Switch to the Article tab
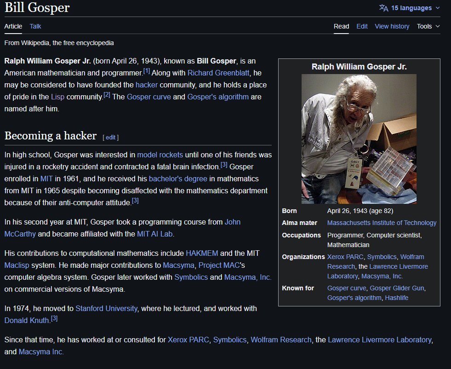The height and width of the screenshot is (369, 451). pos(13,26)
